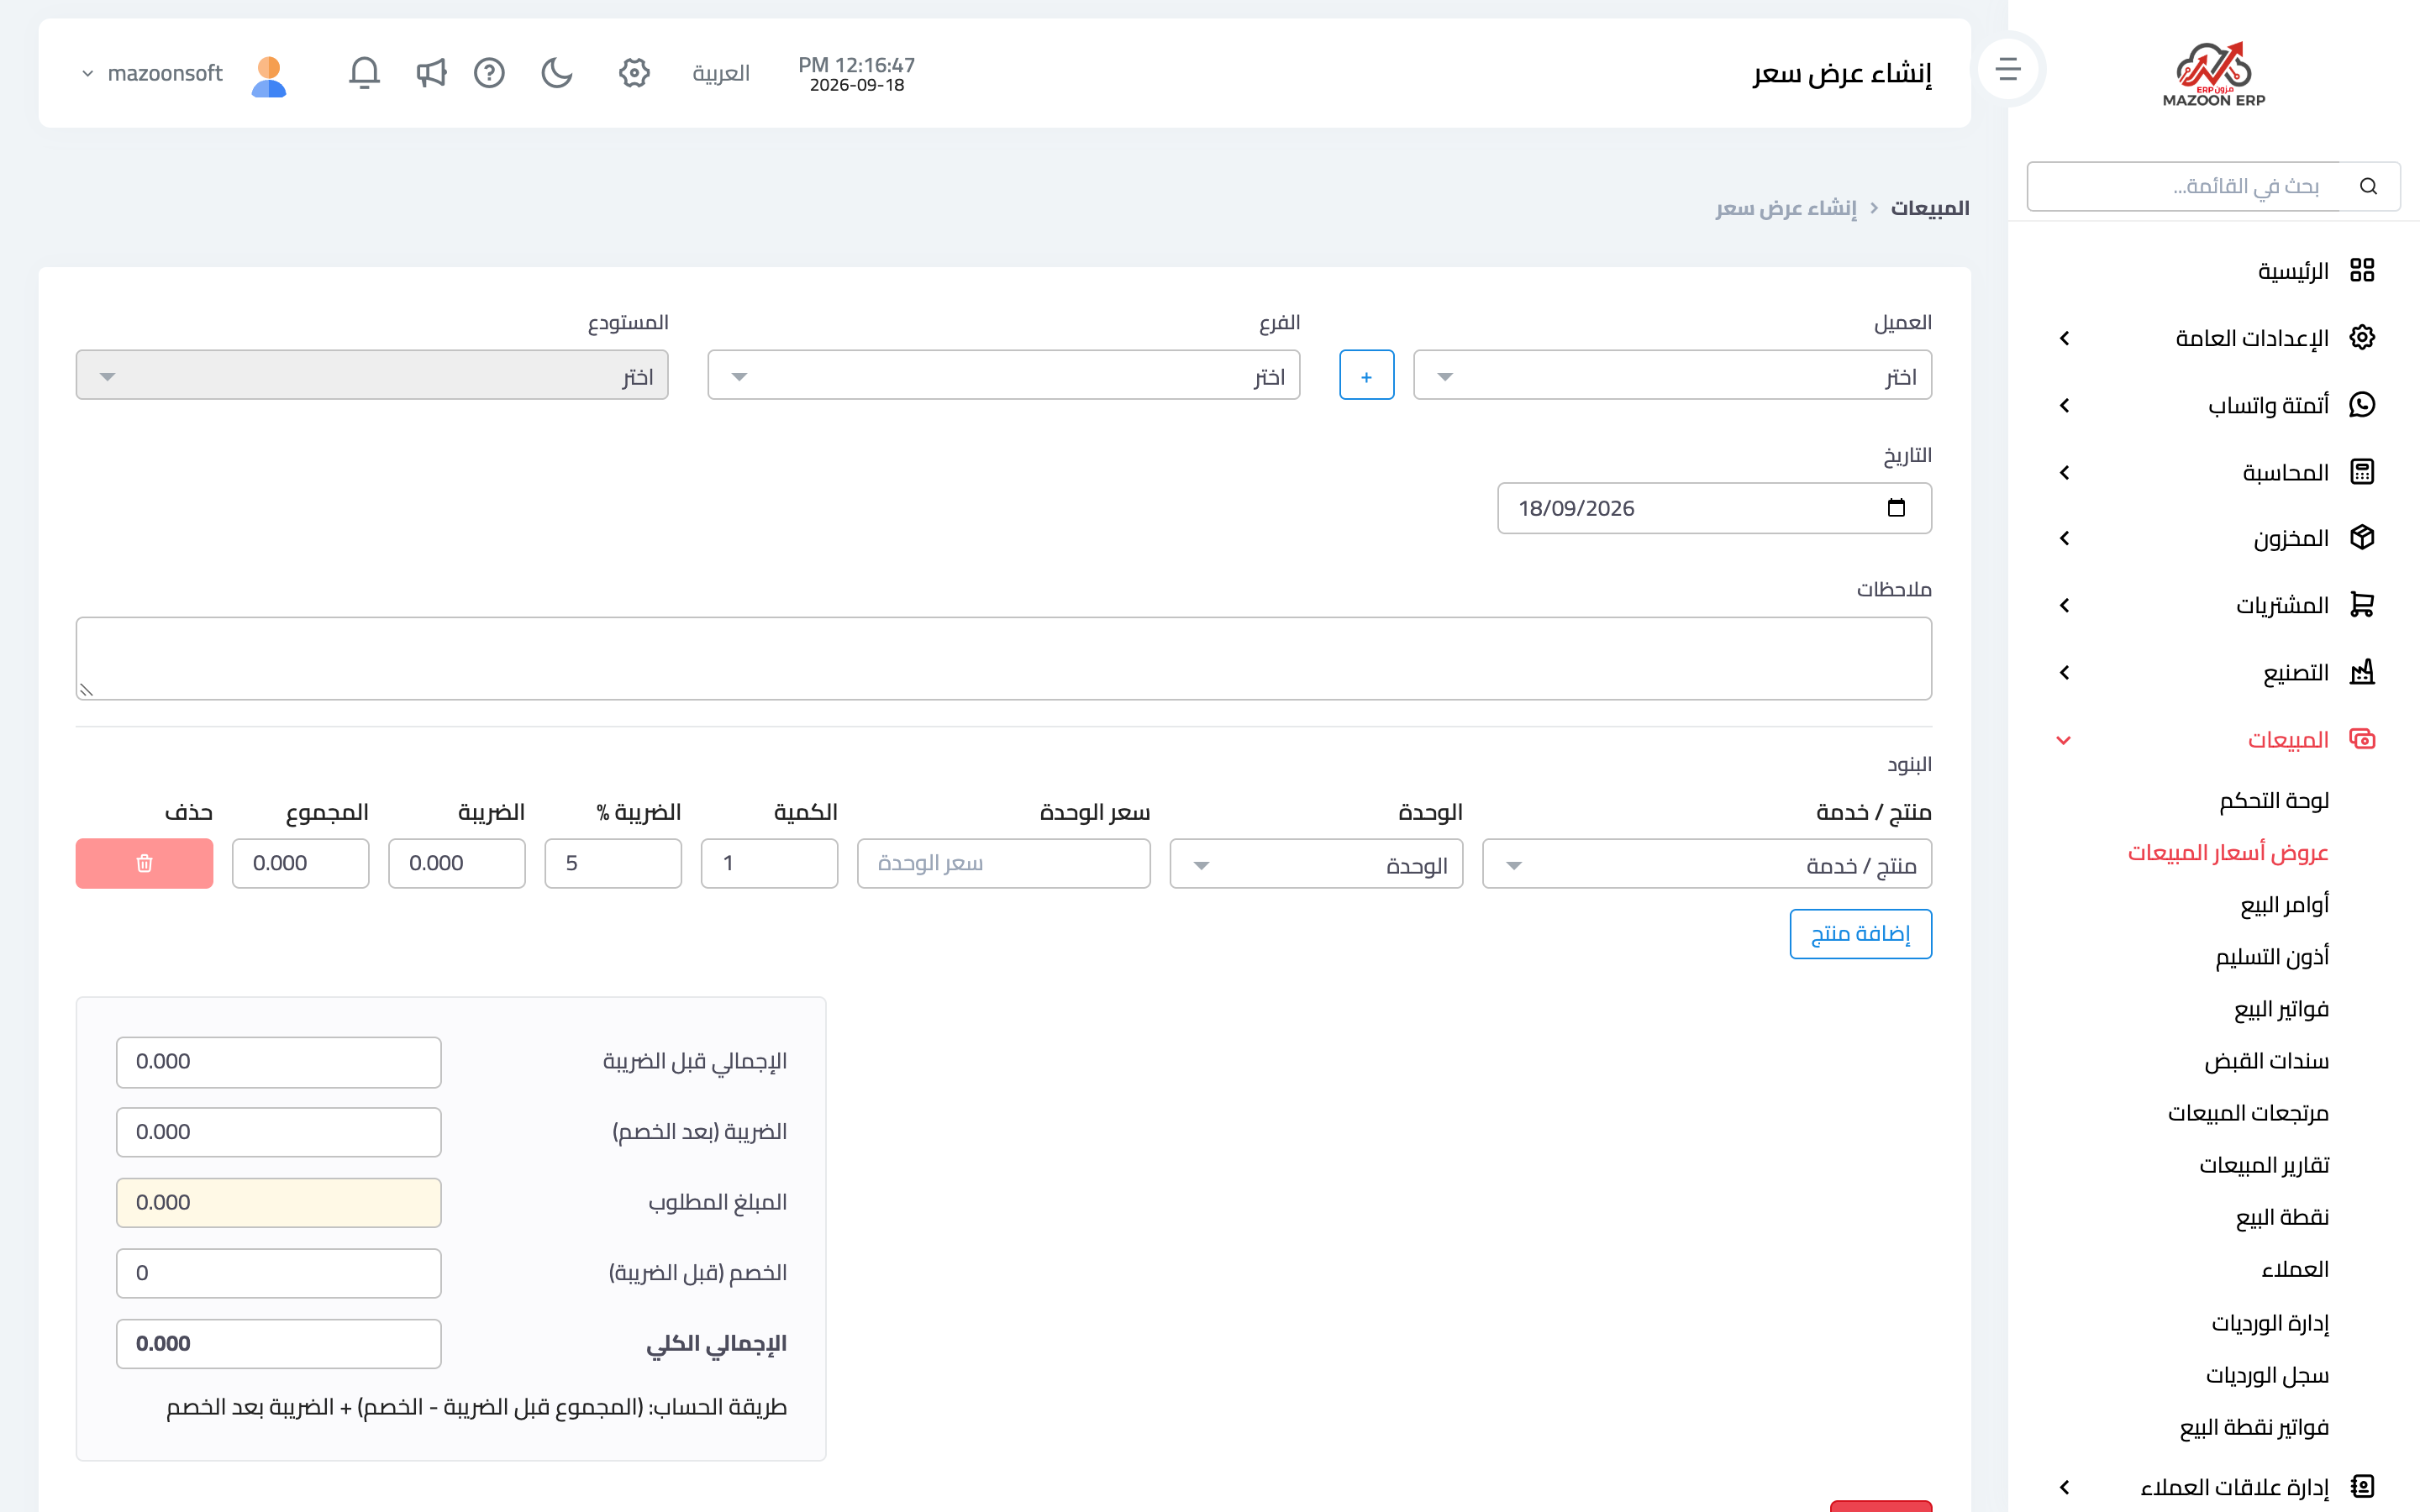
Task: Open the help question mark icon
Action: click(x=489, y=73)
